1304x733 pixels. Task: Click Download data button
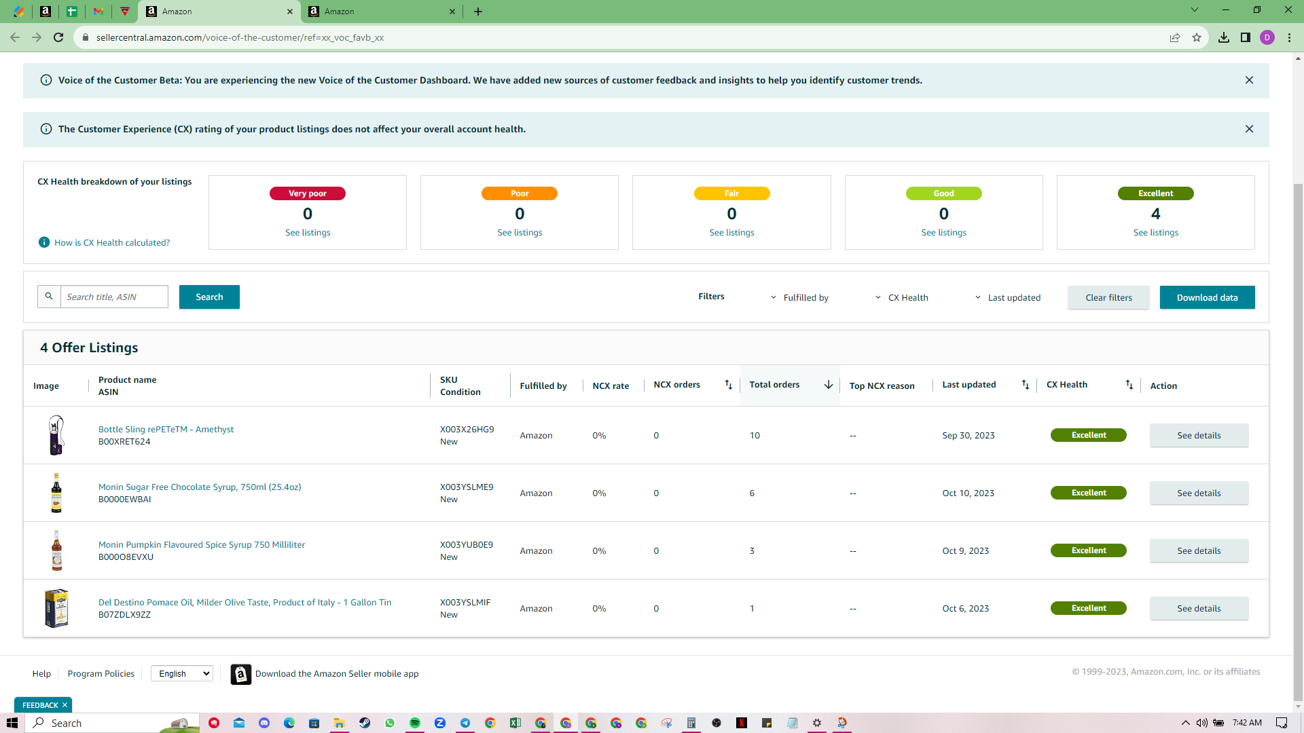[1207, 297]
